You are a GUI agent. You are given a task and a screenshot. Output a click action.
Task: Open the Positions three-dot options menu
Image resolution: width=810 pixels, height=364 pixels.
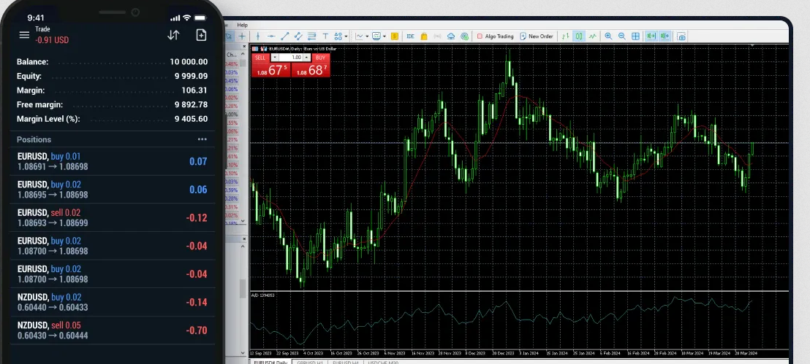[202, 139]
